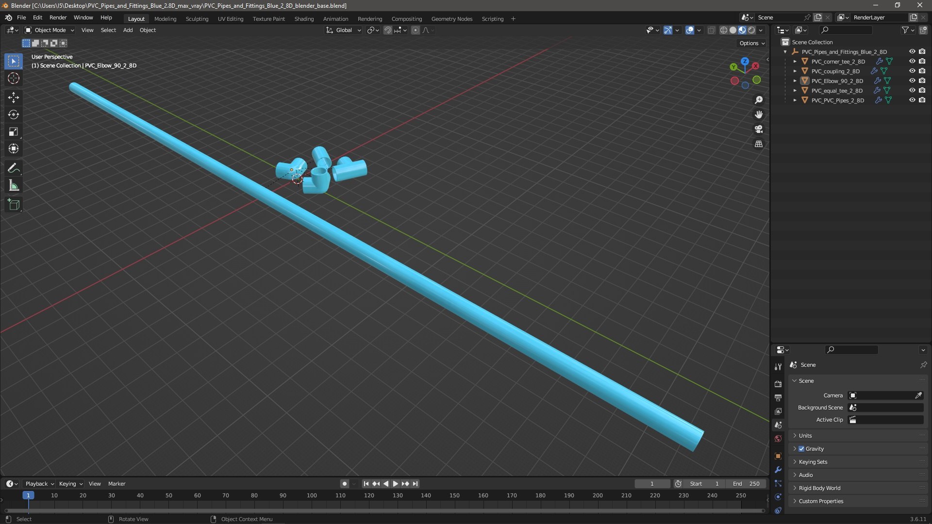Screen dimensions: 932x524
Task: Activate the Annotate pencil tool
Action: click(x=14, y=168)
